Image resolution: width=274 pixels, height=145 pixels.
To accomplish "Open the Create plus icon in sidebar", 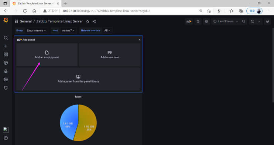I will pyautogui.click(x=6, y=46).
